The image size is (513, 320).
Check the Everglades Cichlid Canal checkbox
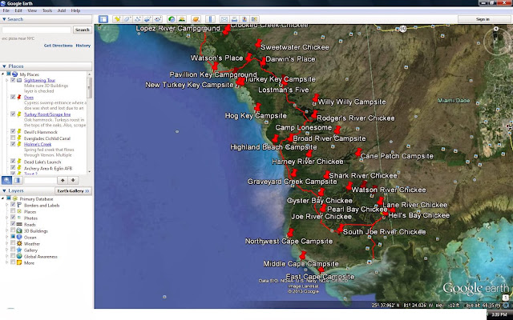click(x=13, y=138)
